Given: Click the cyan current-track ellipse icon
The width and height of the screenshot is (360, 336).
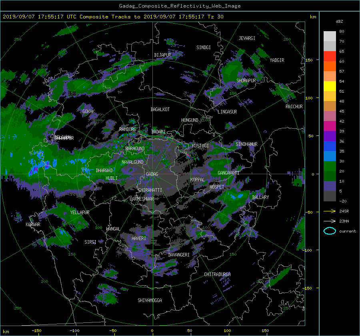Looking at the screenshot, I should [330, 231].
